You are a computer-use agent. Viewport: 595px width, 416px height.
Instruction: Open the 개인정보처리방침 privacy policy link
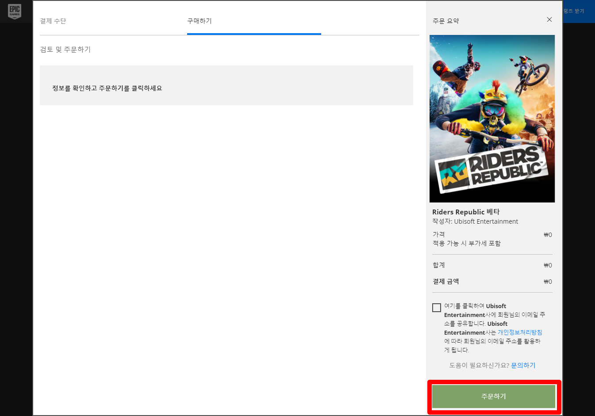tap(520, 332)
